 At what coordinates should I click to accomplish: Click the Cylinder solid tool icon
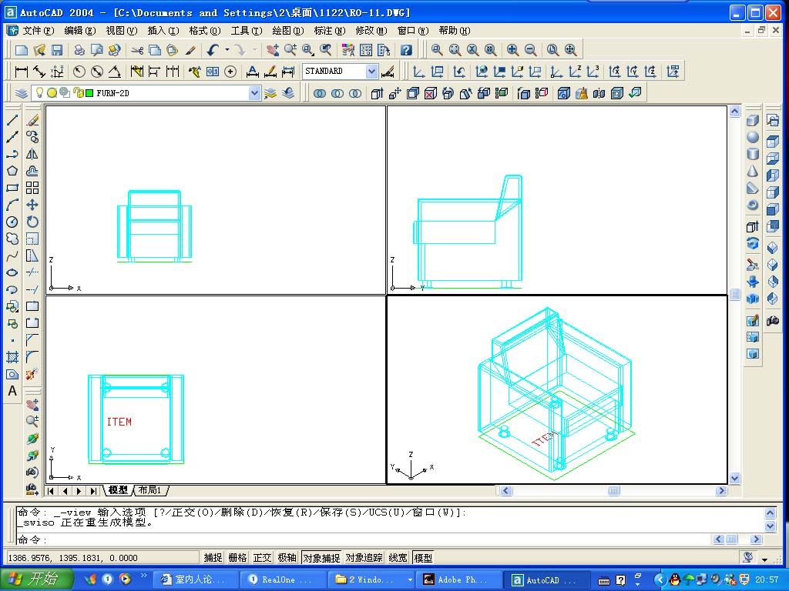click(752, 154)
